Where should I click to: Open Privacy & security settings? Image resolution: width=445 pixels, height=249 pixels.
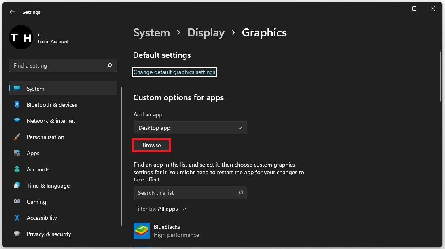pyautogui.click(x=49, y=234)
